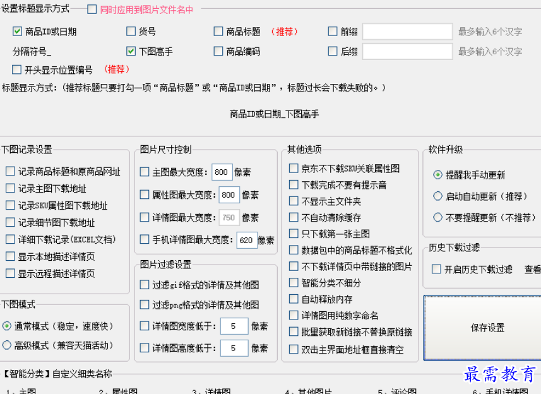The width and height of the screenshot is (541, 394).
Task: Check 主图最大宽度 option
Action: (x=145, y=172)
